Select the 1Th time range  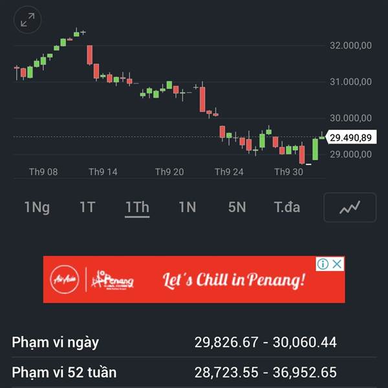[137, 208]
